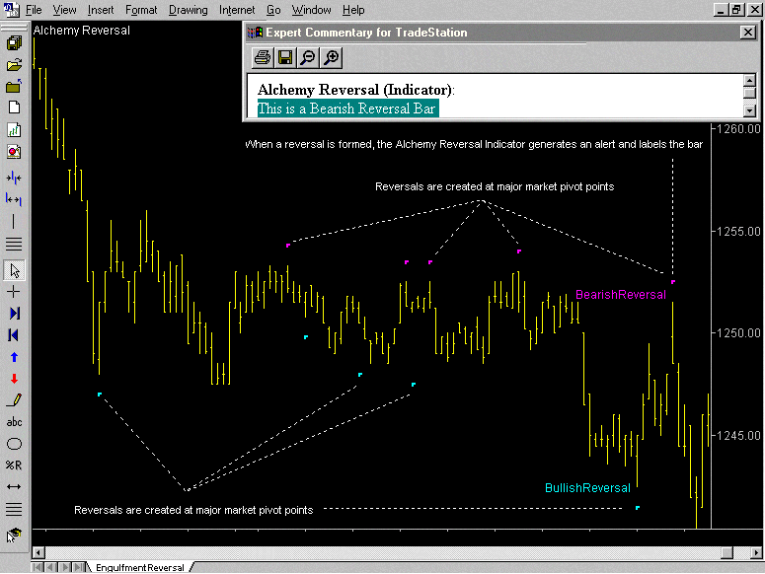This screenshot has width=765, height=574.
Task: Select the double-headed horizontal arrow tool
Action: click(x=14, y=487)
